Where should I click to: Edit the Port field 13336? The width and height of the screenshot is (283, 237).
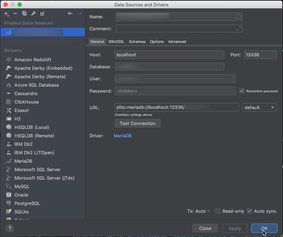260,55
